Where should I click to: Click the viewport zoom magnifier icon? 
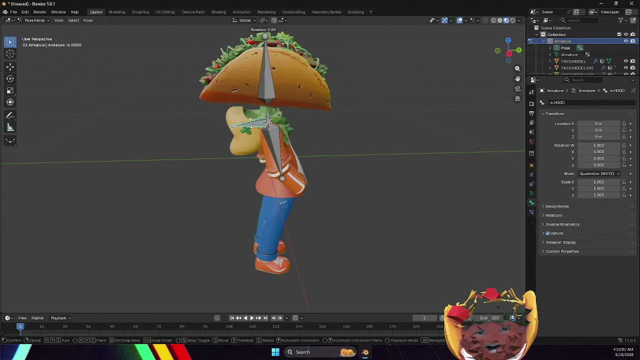pos(517,68)
